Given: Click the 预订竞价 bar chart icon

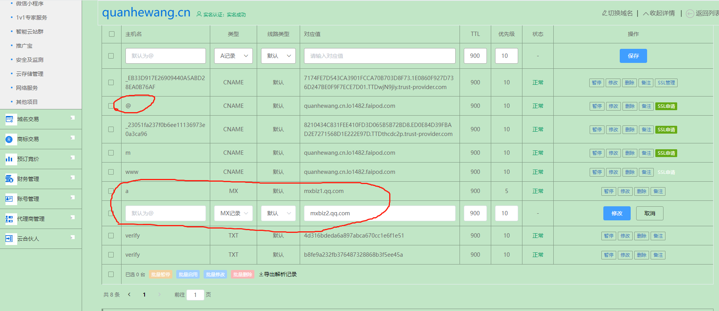Looking at the screenshot, I should point(9,159).
